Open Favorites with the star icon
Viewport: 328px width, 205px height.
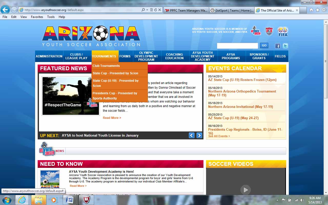click(x=317, y=10)
